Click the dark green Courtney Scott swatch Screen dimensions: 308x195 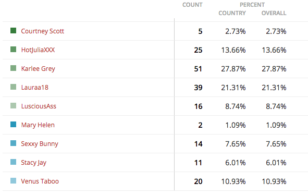pos(13,30)
